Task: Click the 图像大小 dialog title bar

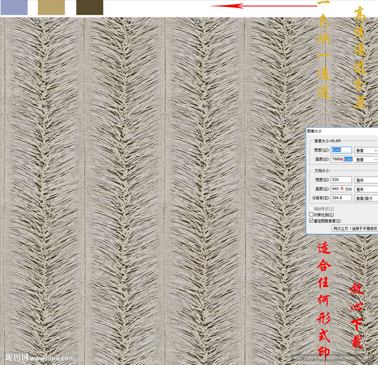Action: point(342,131)
